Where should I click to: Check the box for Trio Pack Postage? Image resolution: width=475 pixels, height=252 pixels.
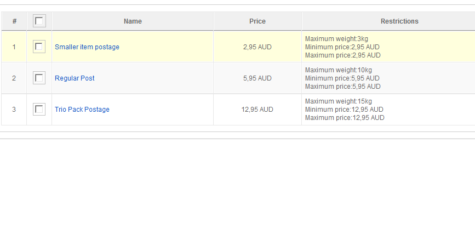pyautogui.click(x=39, y=109)
